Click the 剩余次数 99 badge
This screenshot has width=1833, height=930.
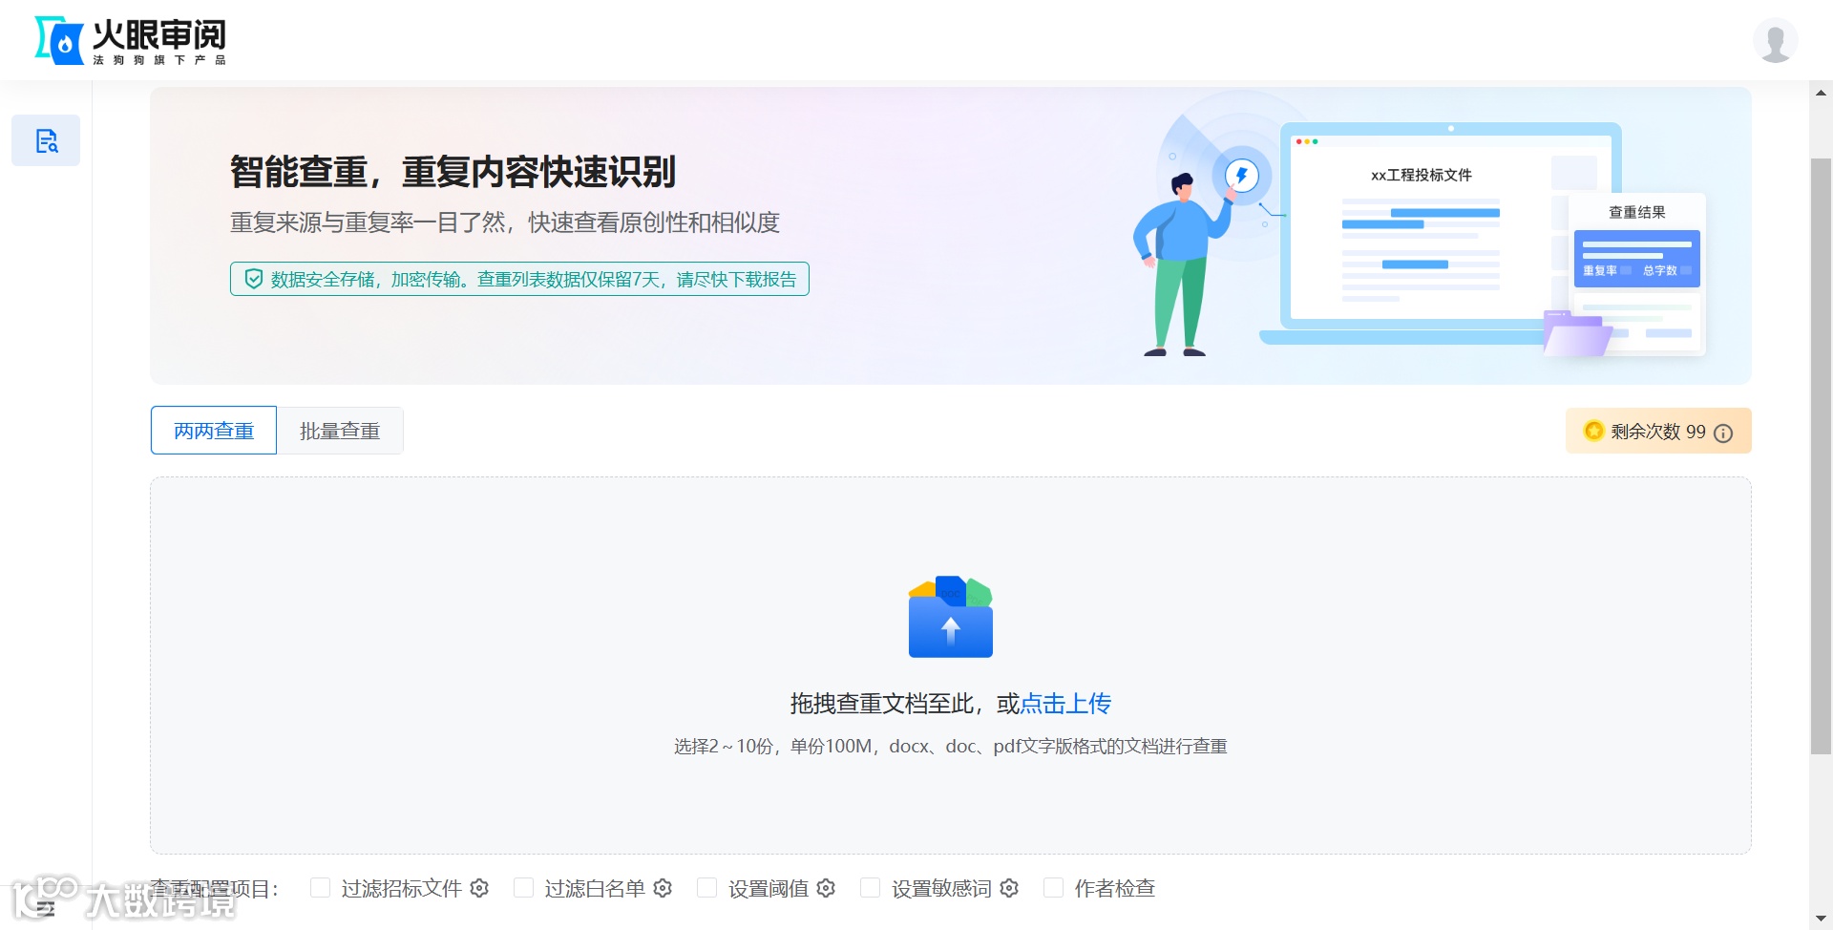[1658, 432]
